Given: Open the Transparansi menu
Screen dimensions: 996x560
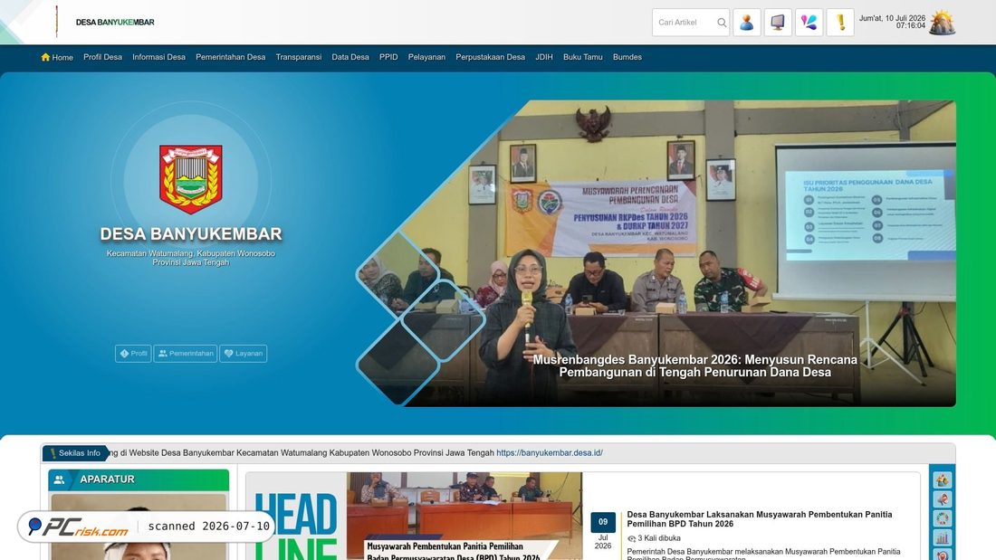Looking at the screenshot, I should (299, 57).
